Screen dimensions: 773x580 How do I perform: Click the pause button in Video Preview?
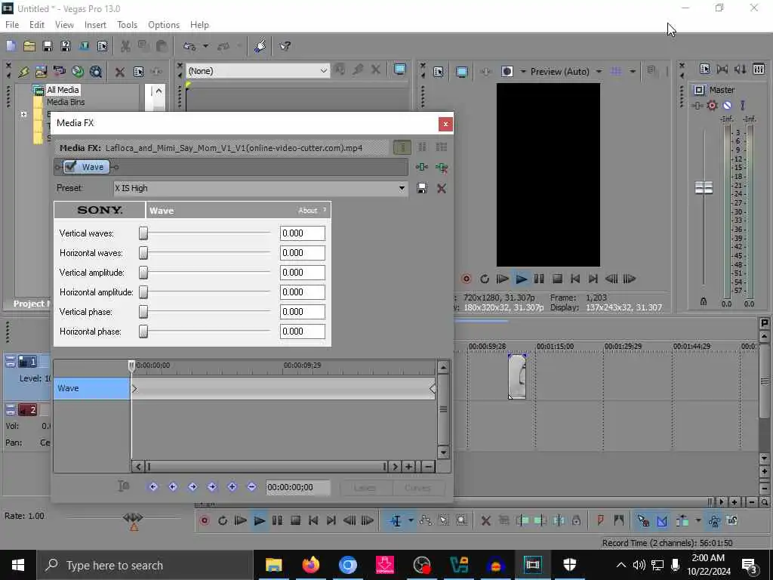539,279
